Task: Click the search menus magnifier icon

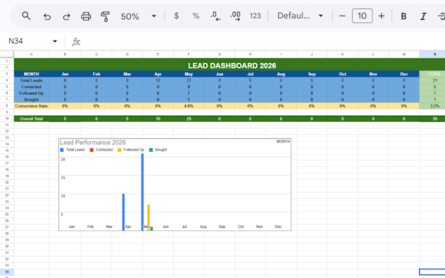Action: pyautogui.click(x=26, y=16)
